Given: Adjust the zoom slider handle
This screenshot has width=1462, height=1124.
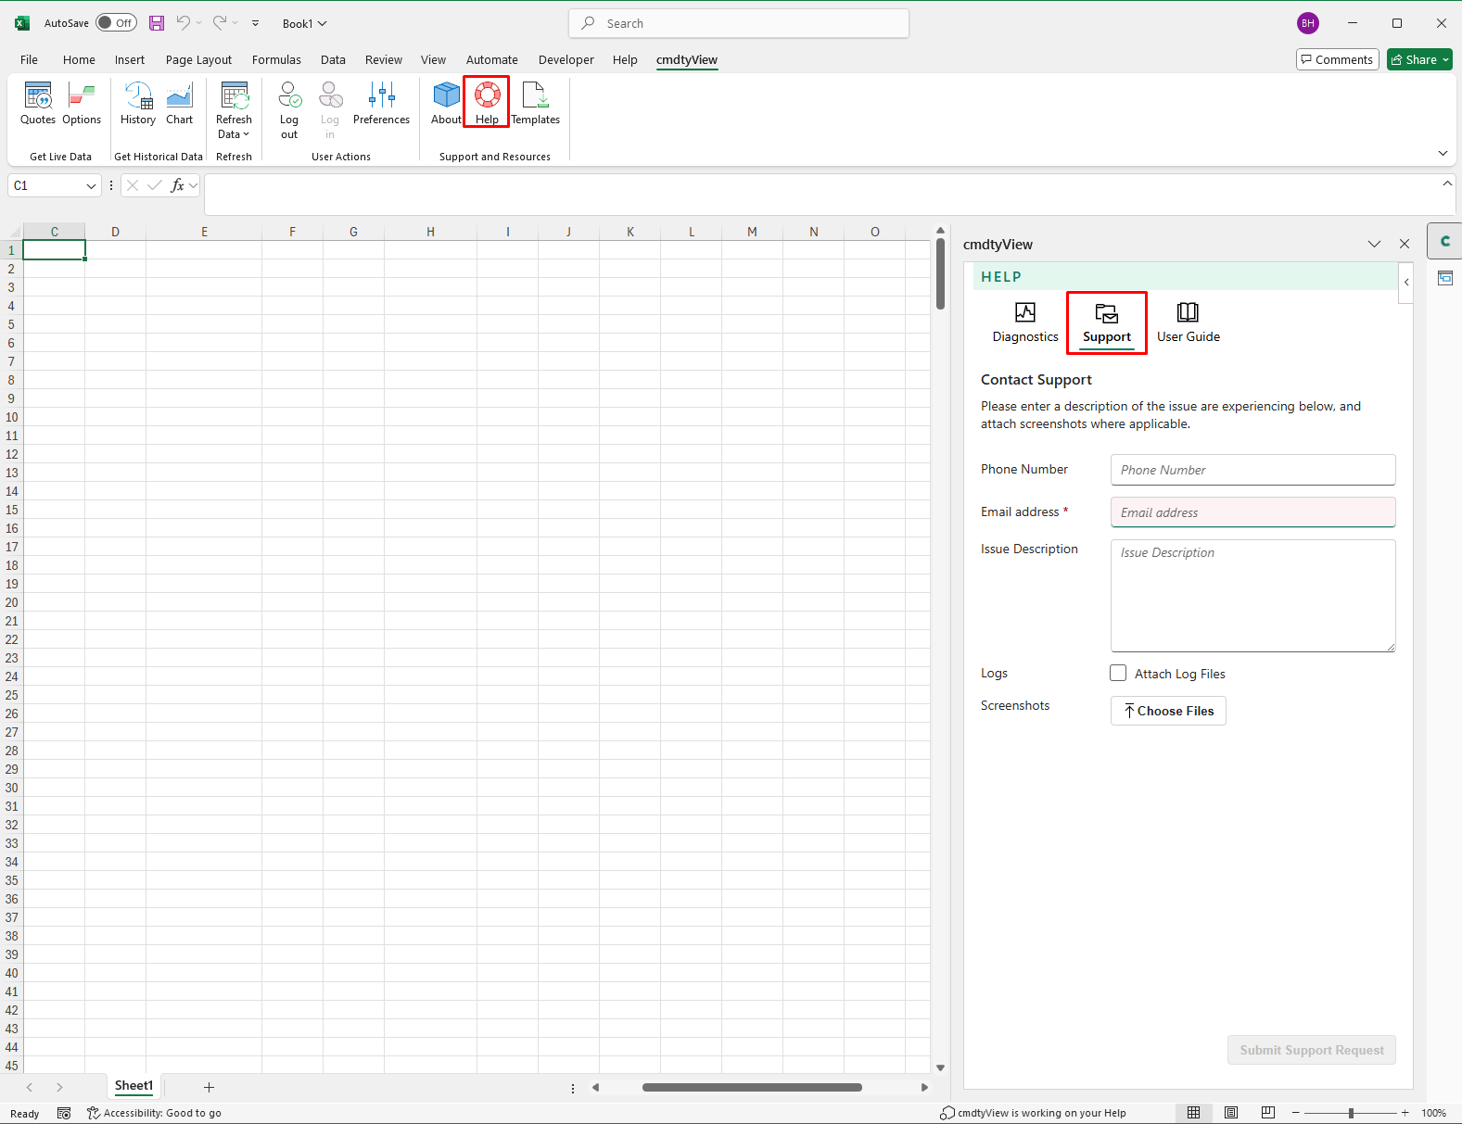Looking at the screenshot, I should tap(1352, 1113).
